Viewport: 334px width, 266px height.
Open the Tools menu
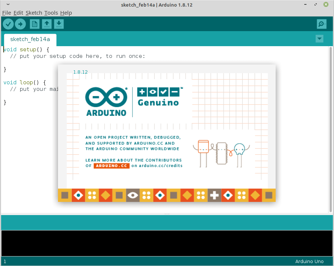(51, 13)
